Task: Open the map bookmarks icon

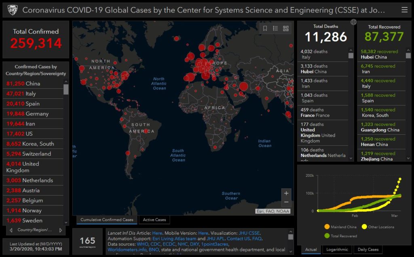Action: click(265, 28)
